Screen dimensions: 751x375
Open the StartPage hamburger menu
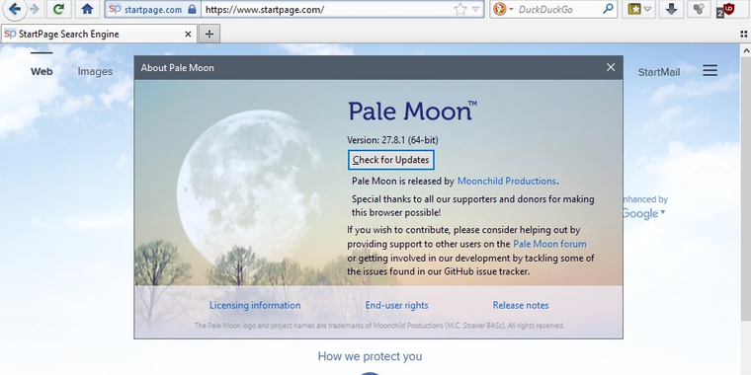pos(709,71)
